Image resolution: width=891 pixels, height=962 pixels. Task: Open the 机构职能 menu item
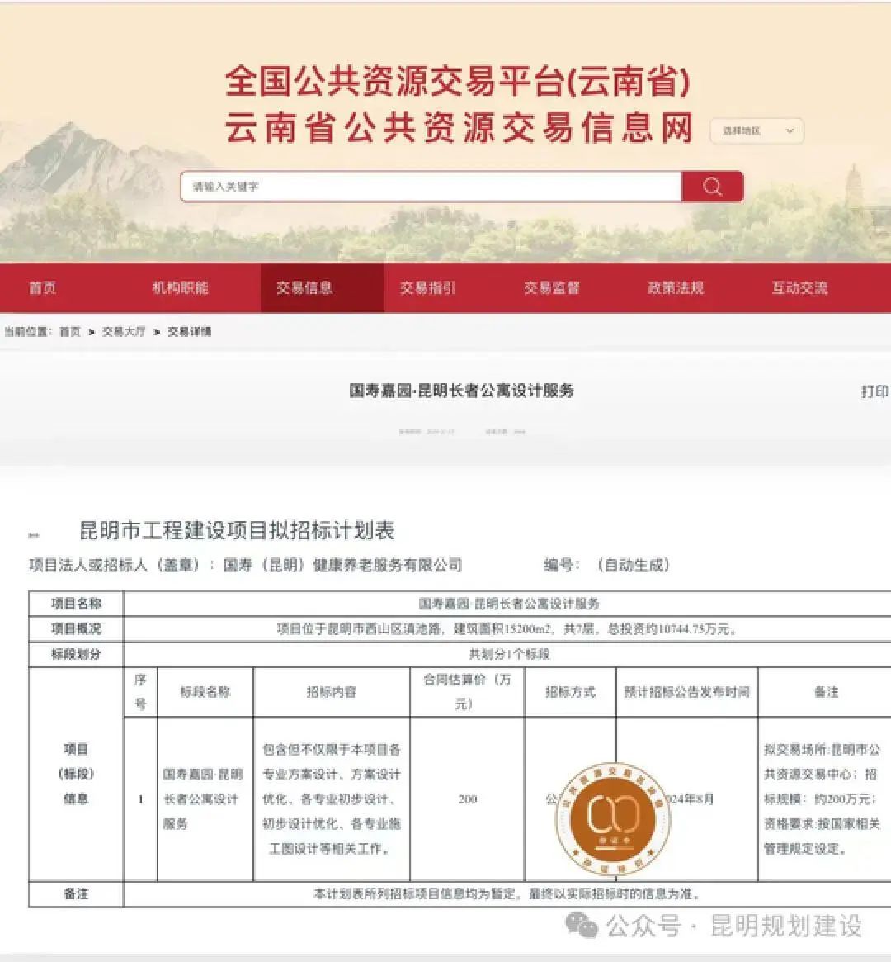pyautogui.click(x=183, y=288)
